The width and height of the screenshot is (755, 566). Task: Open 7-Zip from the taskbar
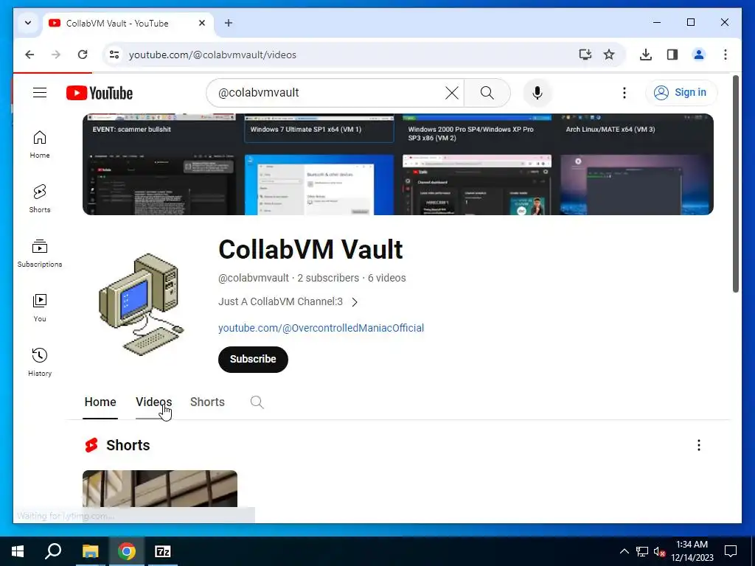[163, 551]
